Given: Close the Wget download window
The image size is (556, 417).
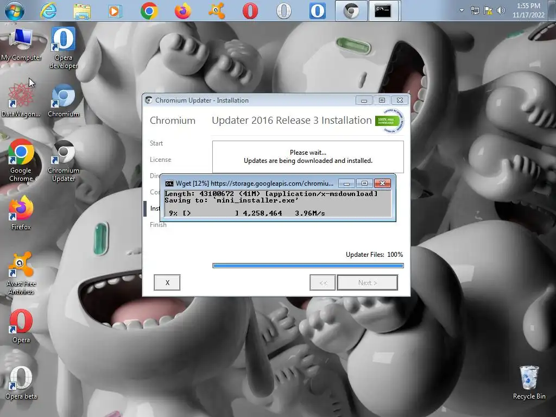Looking at the screenshot, I should coord(382,184).
